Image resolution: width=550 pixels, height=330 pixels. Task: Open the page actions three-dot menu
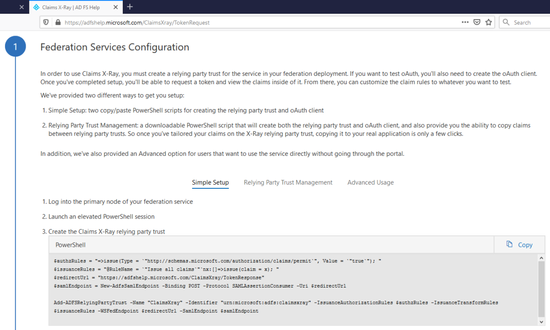pos(465,22)
